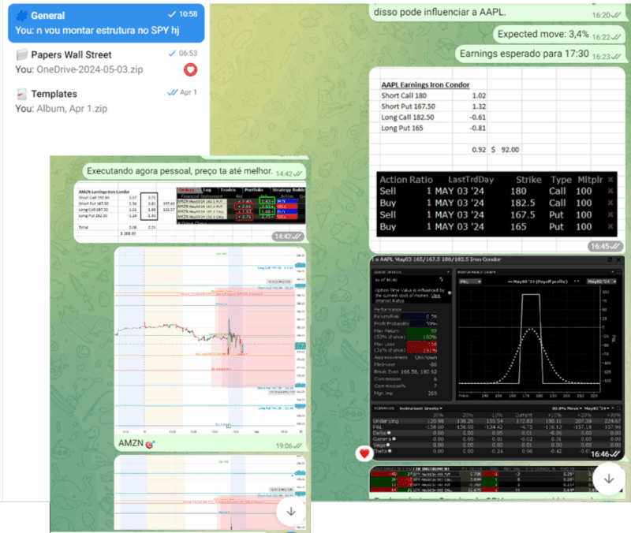This screenshot has width=631, height=533.
Task: Click "Long Call 182.50" in the spreadsheet
Action: tap(408, 117)
